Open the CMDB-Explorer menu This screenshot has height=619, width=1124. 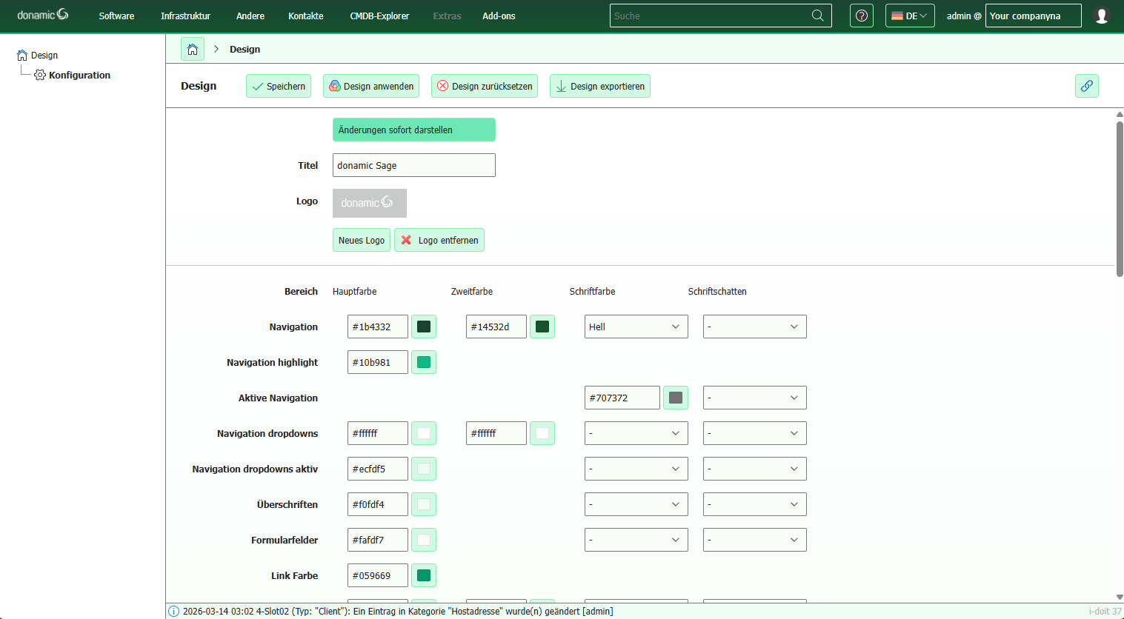[x=379, y=16]
